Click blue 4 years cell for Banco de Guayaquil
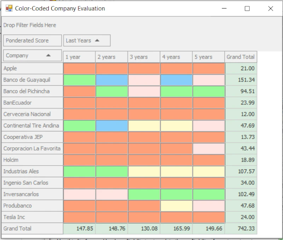 [176, 80]
